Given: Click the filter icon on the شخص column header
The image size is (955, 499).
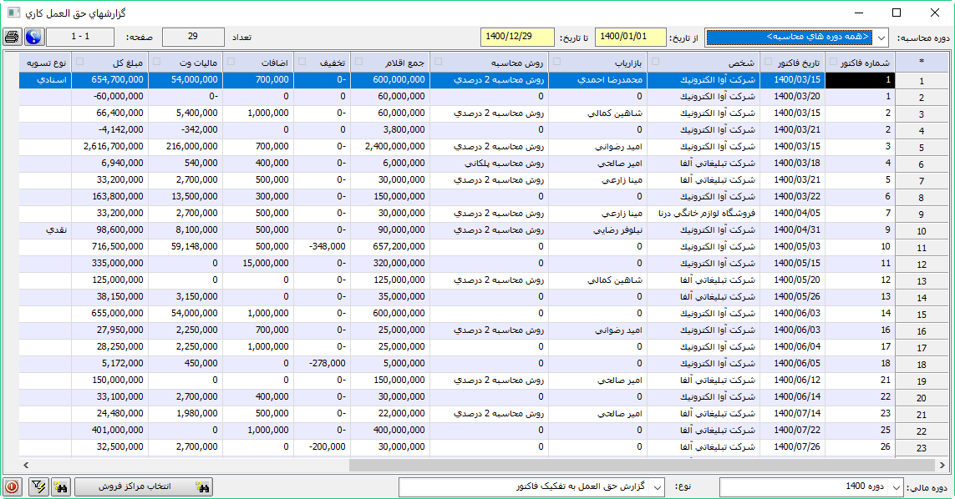Looking at the screenshot, I should pyautogui.click(x=657, y=63).
